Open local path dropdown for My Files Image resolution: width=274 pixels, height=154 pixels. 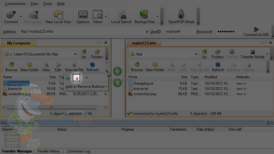[75, 54]
